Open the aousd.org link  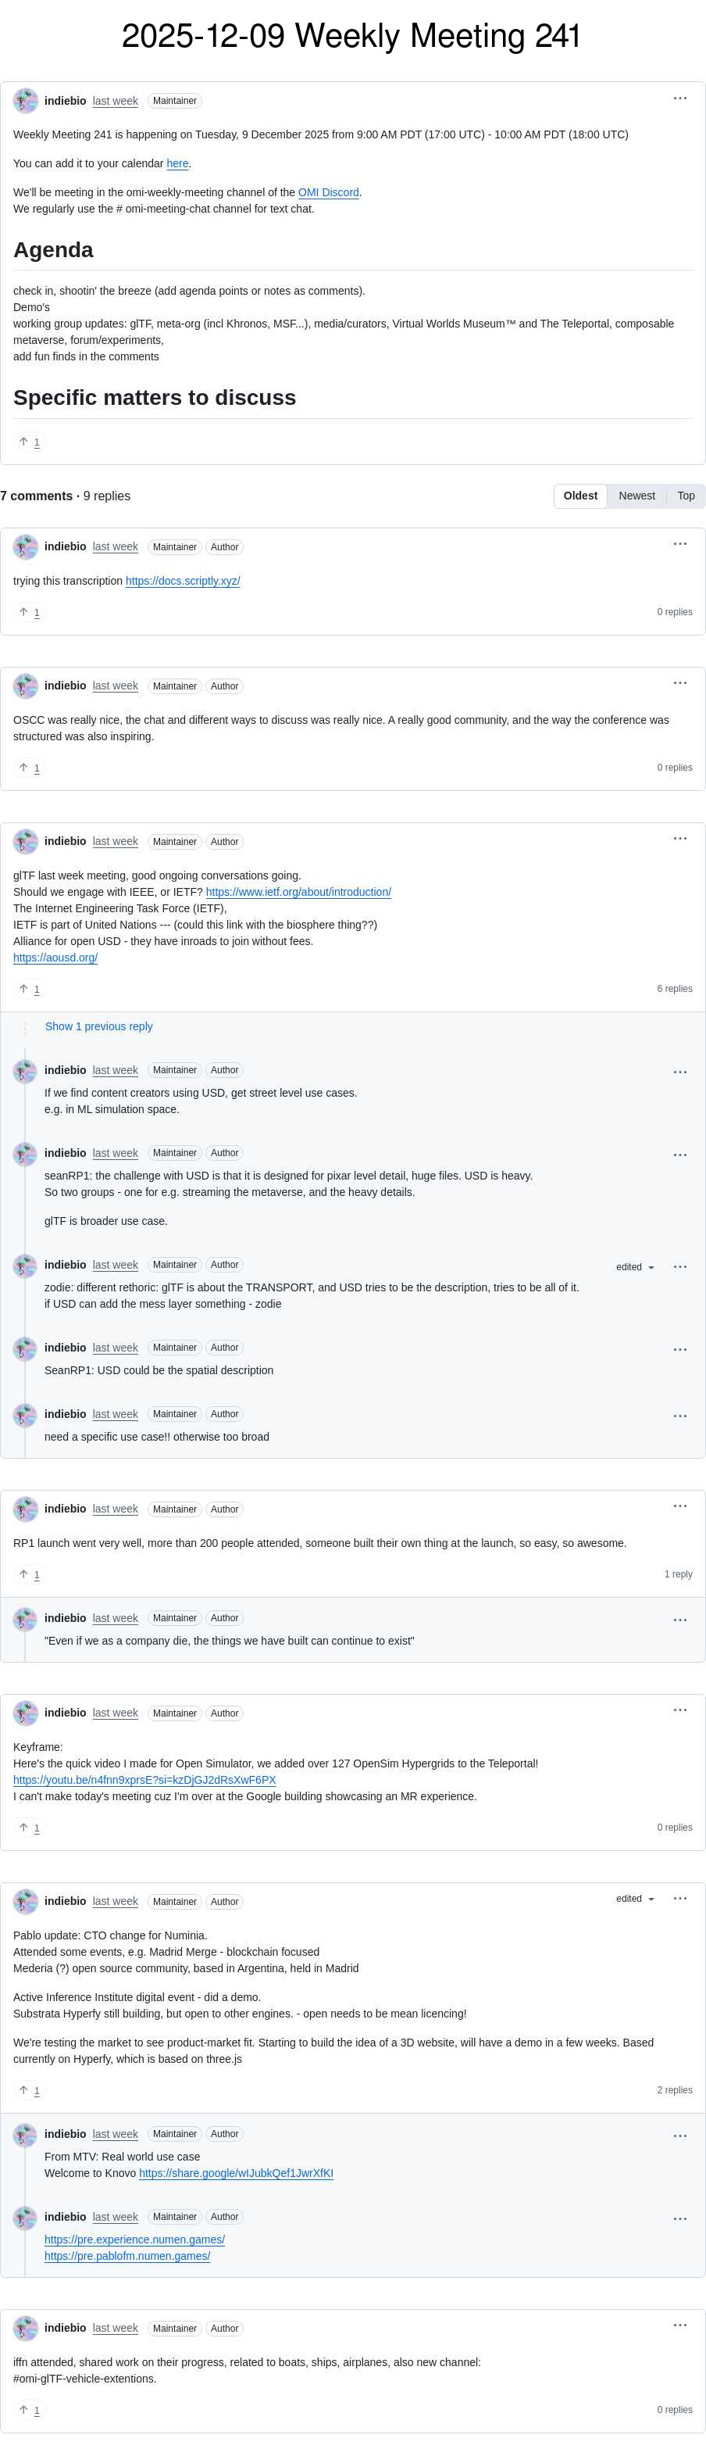[55, 958]
